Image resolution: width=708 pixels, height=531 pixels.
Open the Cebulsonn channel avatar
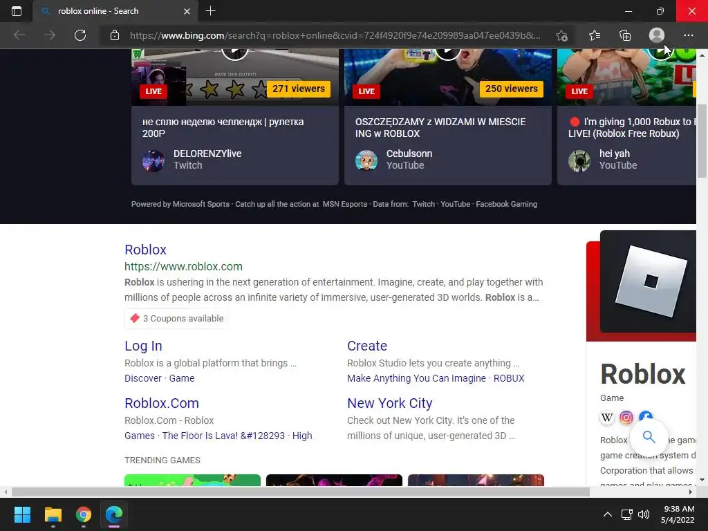pyautogui.click(x=366, y=160)
